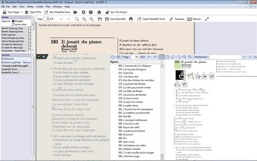This screenshot has width=257, height=161.
Task: Go to previous page with left arrow
Action: coord(61,19)
